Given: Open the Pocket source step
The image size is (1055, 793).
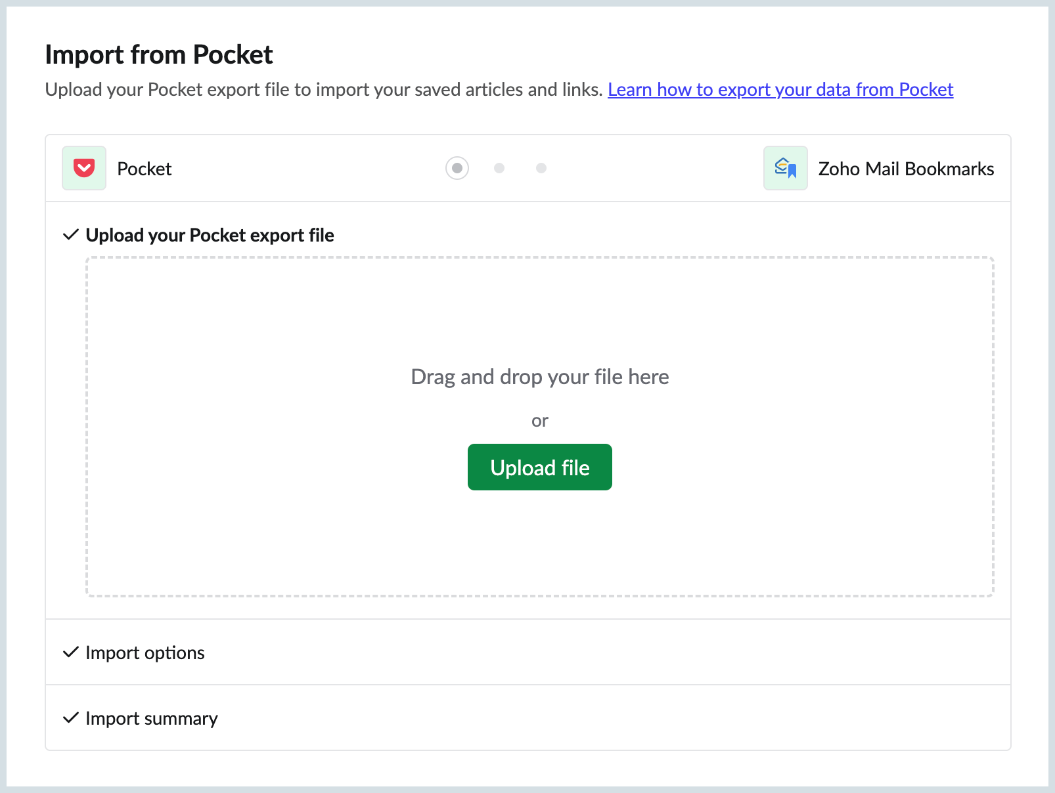Looking at the screenshot, I should pos(144,168).
